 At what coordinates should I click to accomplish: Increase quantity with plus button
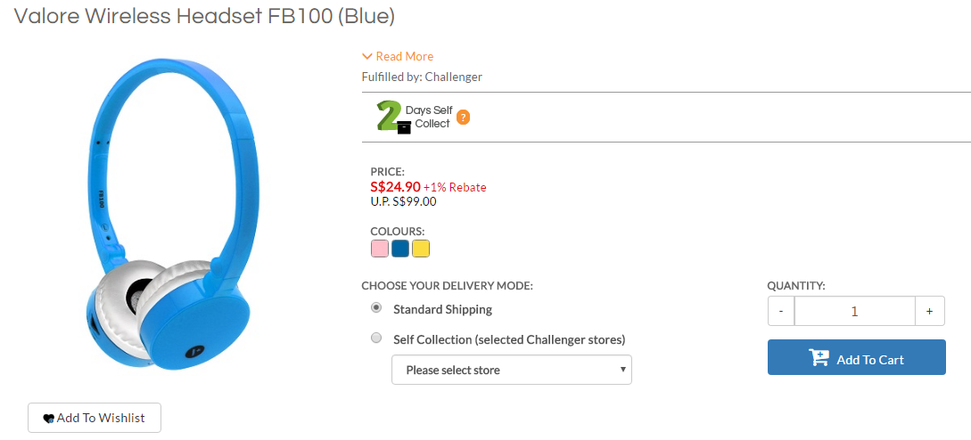click(x=929, y=311)
